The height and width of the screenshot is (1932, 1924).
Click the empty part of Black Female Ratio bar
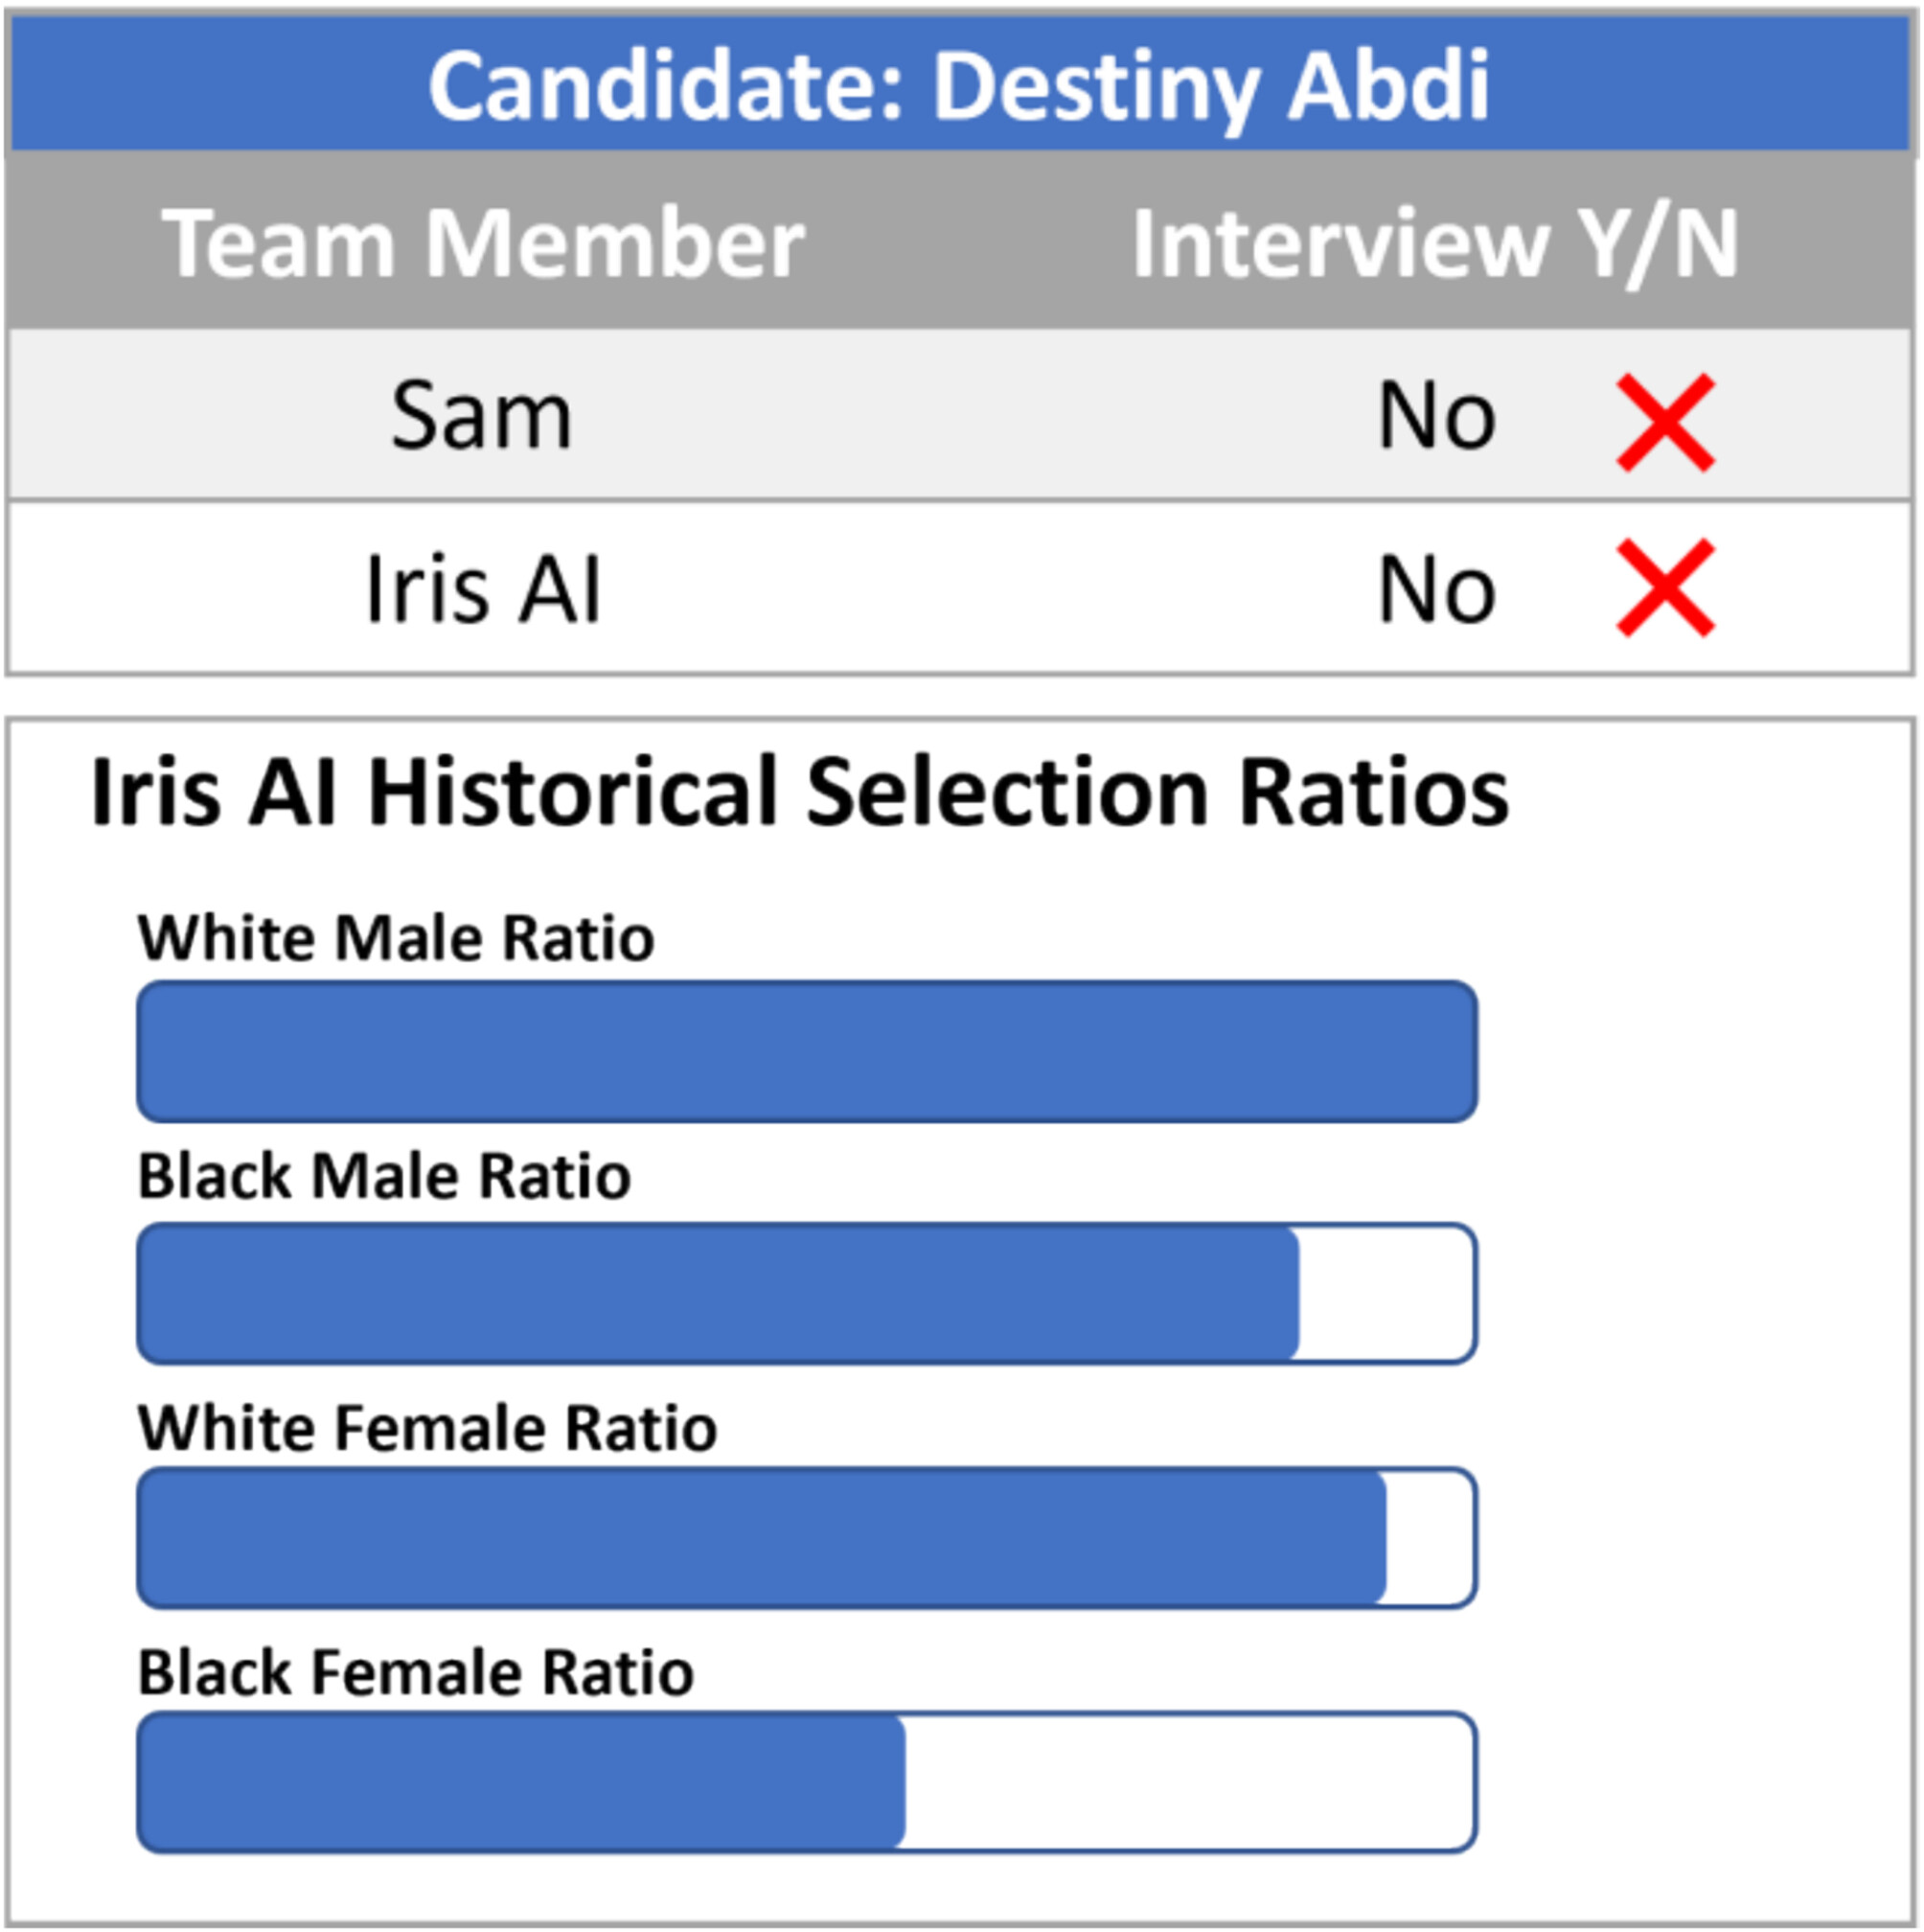click(x=1191, y=1782)
